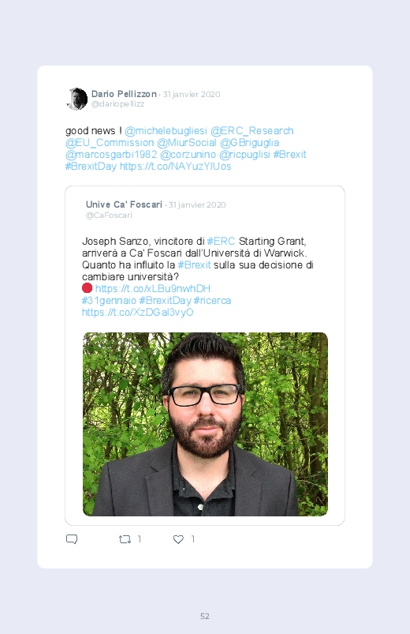Viewport: 410px width, 634px height.
Task: Click the red circle emoji in quoted tweet
Action: click(x=87, y=288)
